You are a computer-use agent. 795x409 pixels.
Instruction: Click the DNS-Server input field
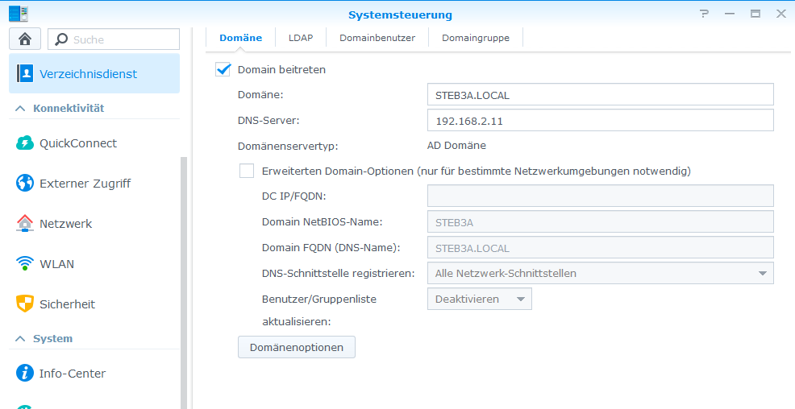601,121
